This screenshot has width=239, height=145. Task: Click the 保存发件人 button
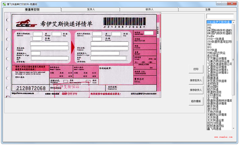(196, 80)
